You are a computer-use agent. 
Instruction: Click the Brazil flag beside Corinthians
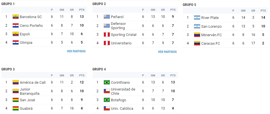pyautogui.click(x=107, y=82)
